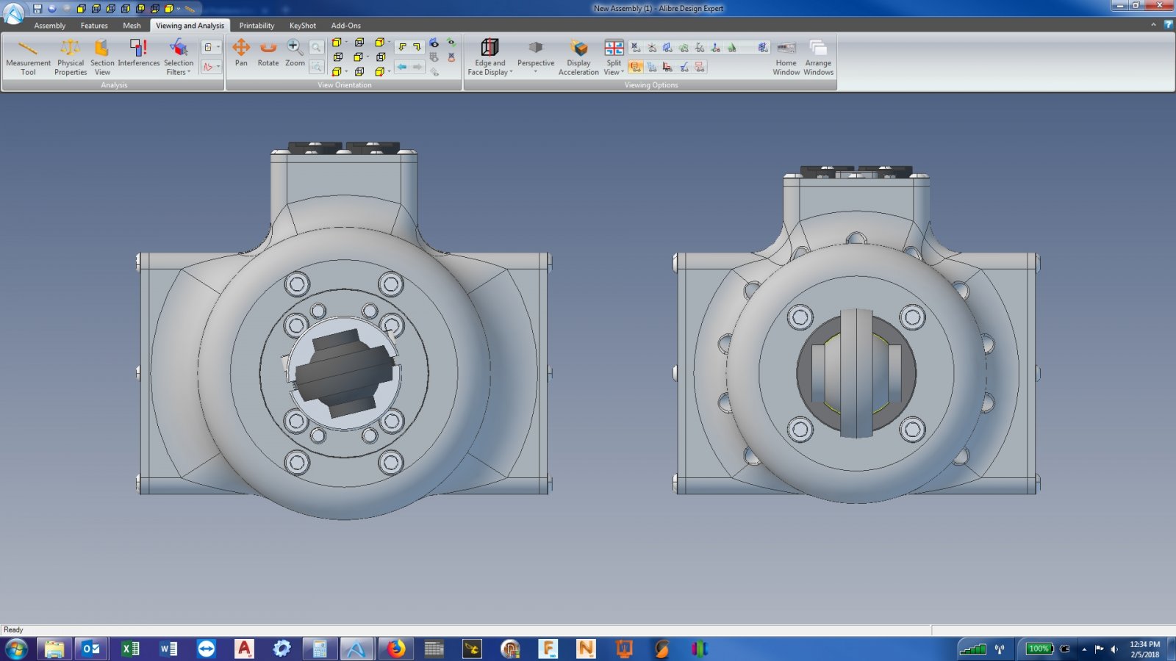
Task: Activate Section View tool
Action: tap(102, 56)
